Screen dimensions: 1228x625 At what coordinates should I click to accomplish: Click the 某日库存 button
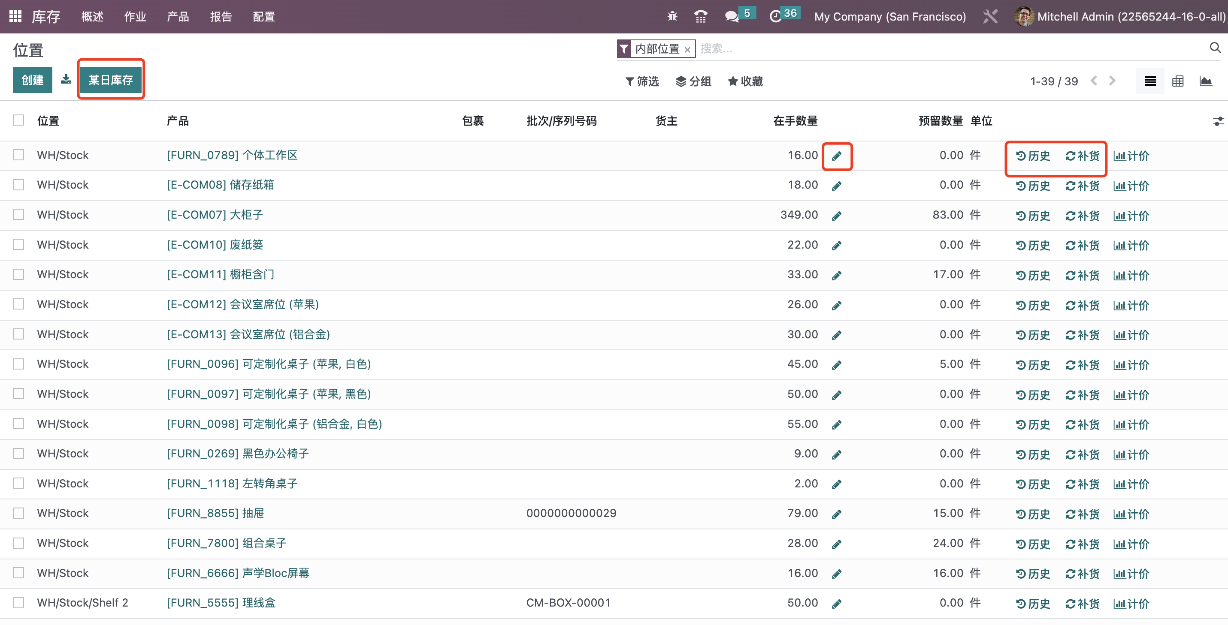(111, 80)
